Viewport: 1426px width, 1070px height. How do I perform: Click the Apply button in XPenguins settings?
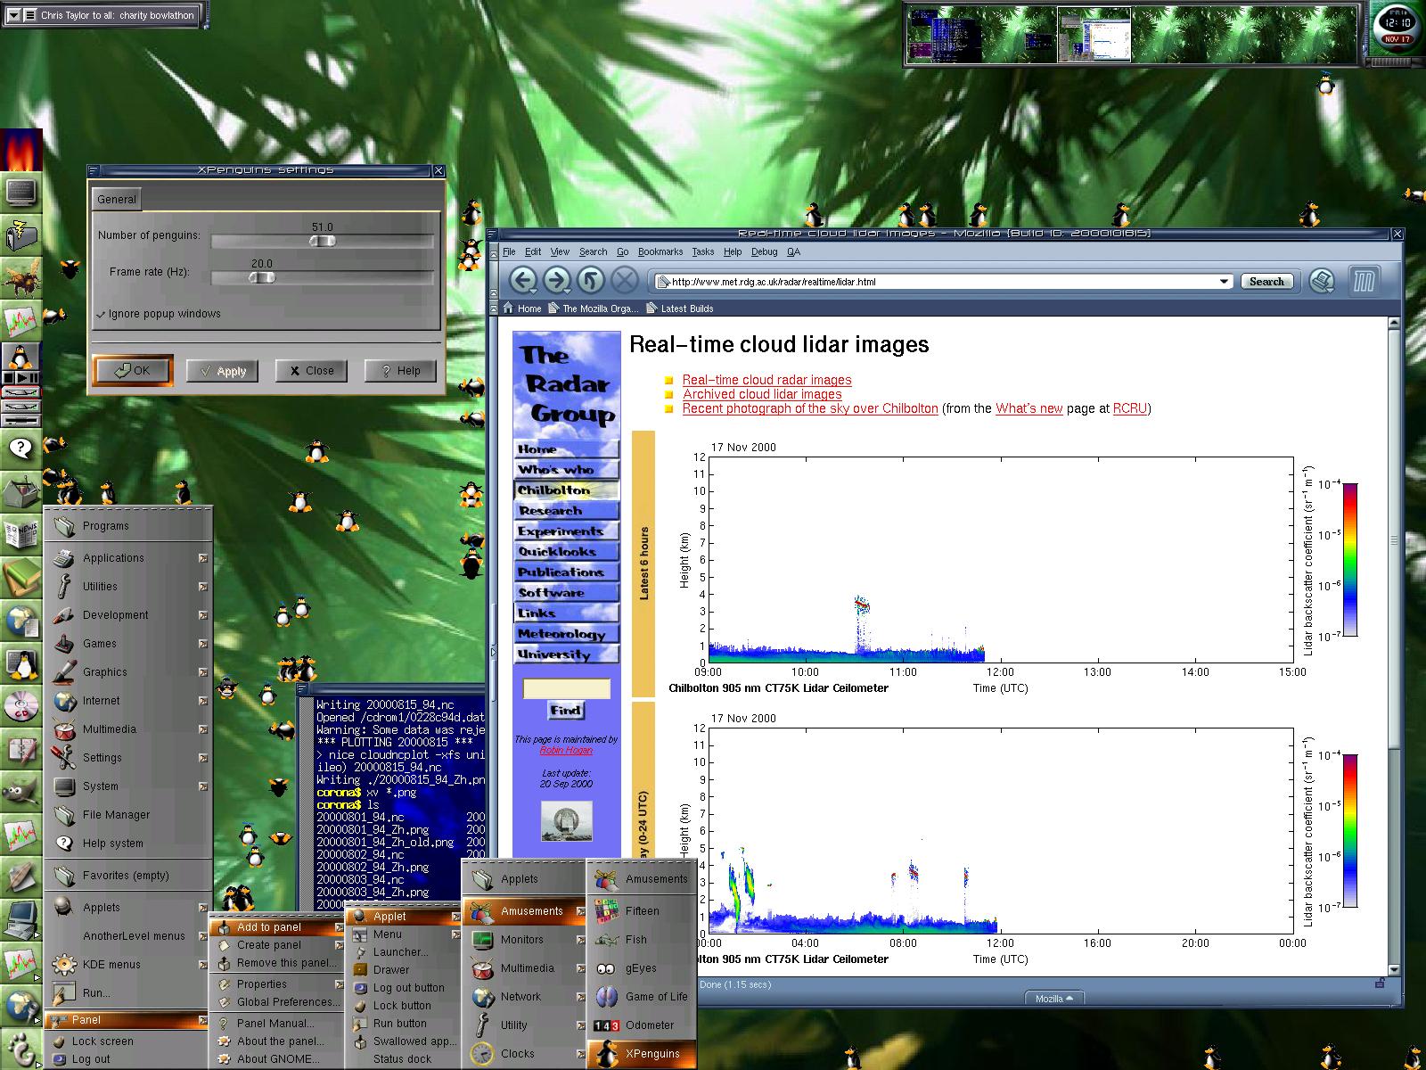pos(223,371)
